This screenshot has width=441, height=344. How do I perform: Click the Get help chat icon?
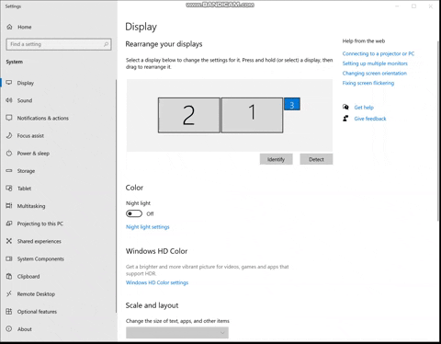[345, 107]
